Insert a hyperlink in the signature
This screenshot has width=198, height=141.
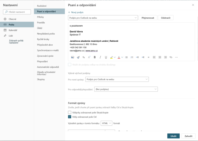pyautogui.click(x=171, y=57)
